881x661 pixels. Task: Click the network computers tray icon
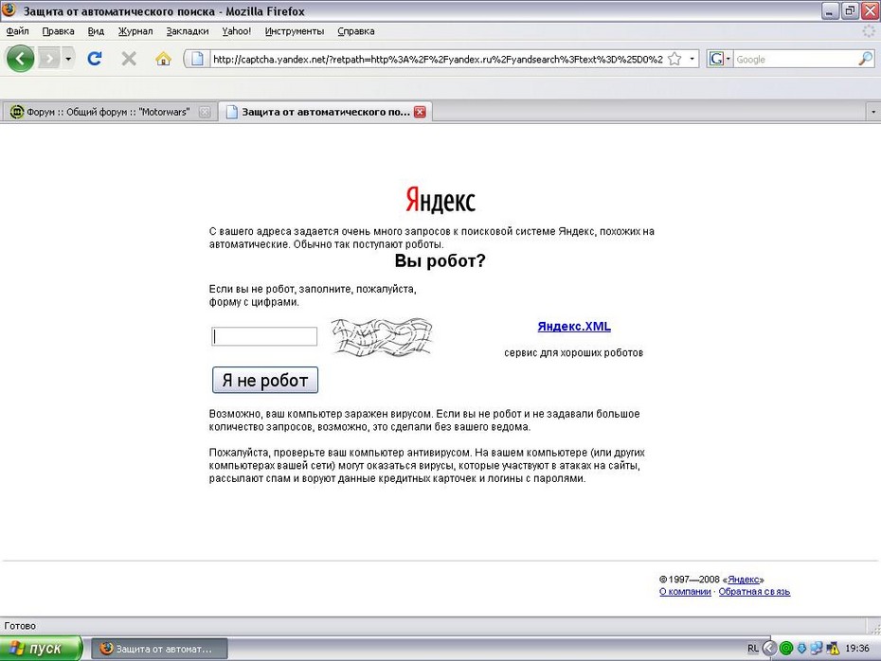pos(817,649)
